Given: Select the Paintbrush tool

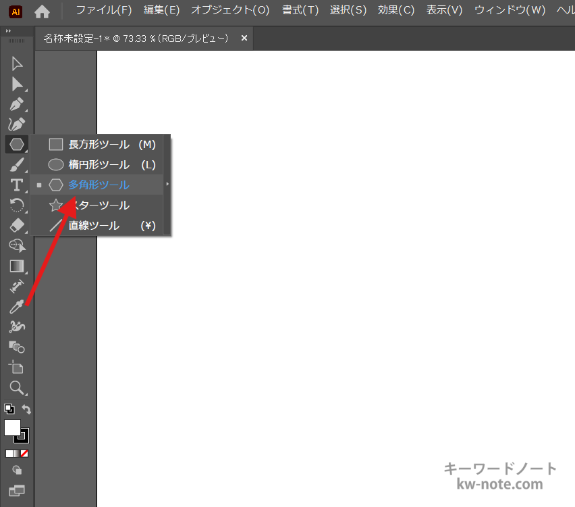Looking at the screenshot, I should [x=17, y=165].
